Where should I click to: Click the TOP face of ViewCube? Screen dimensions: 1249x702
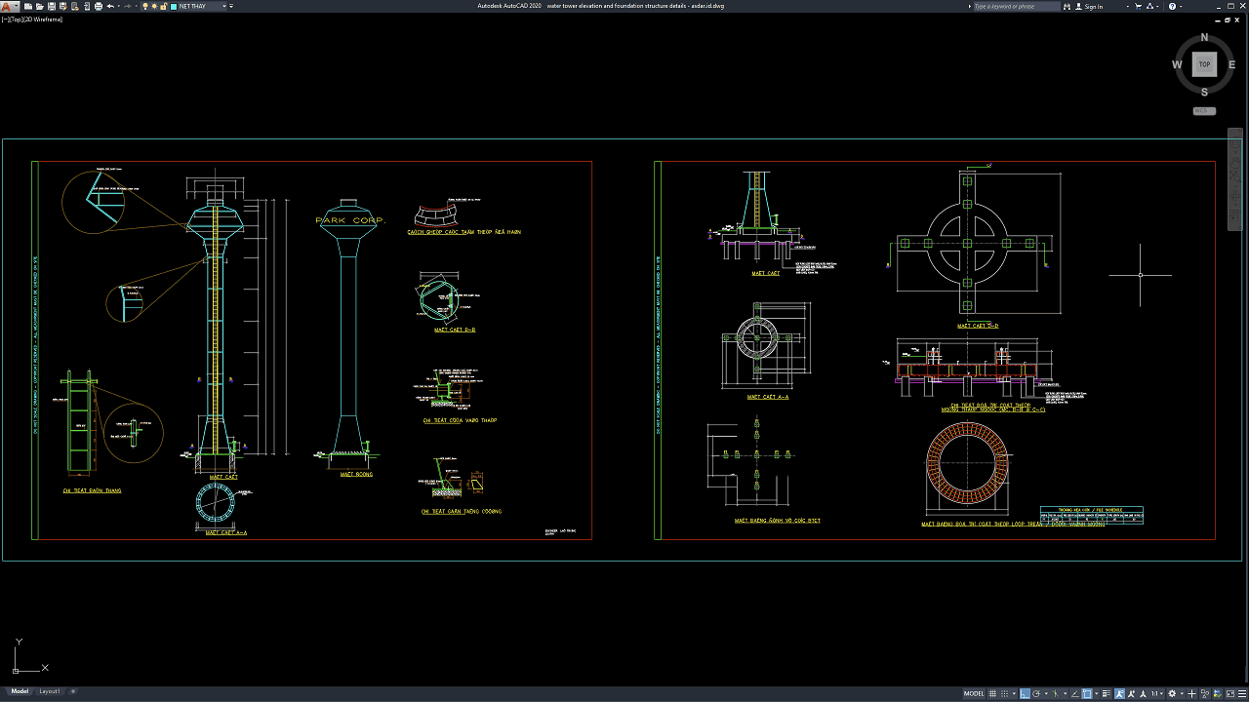click(1204, 64)
